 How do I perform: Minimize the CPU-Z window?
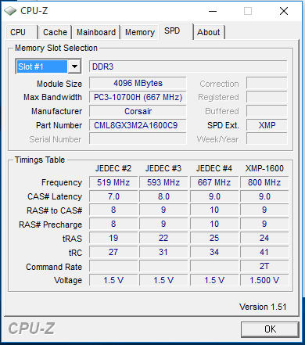[213, 11]
